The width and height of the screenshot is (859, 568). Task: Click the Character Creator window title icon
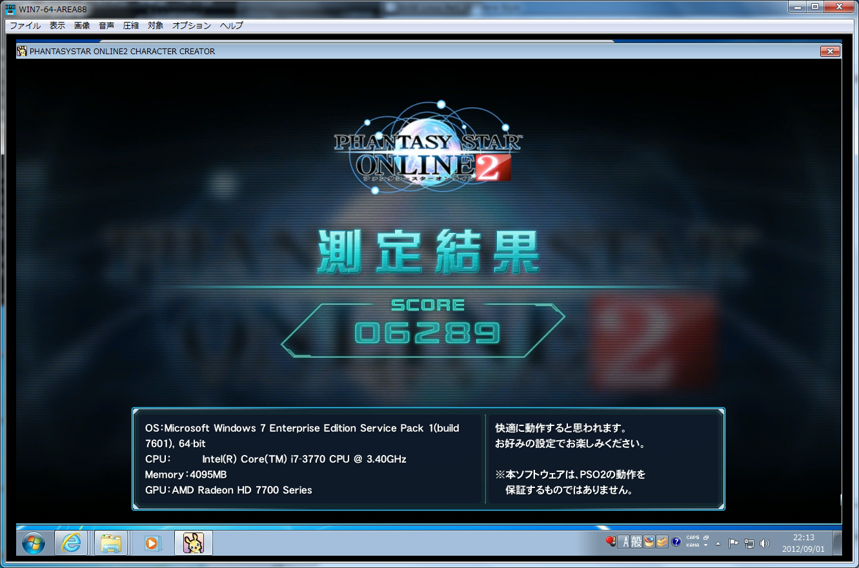pyautogui.click(x=23, y=51)
